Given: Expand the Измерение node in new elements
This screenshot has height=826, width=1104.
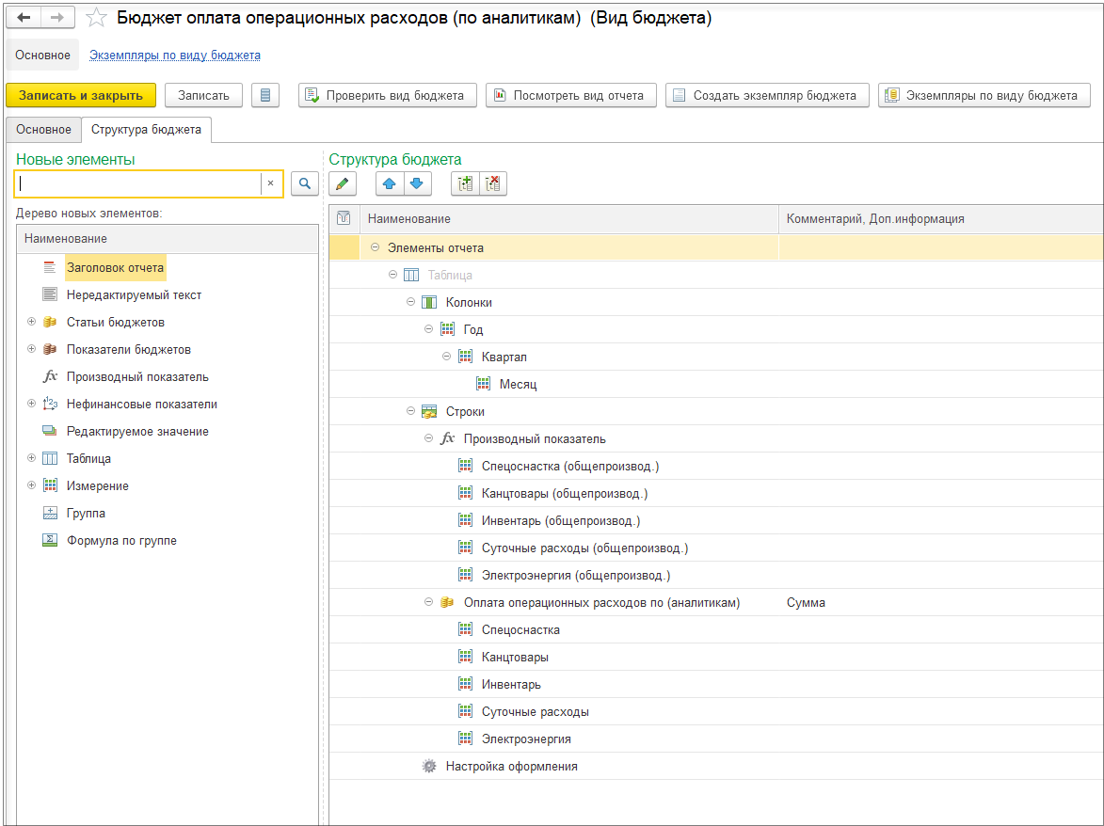Looking at the screenshot, I should coord(31,485).
